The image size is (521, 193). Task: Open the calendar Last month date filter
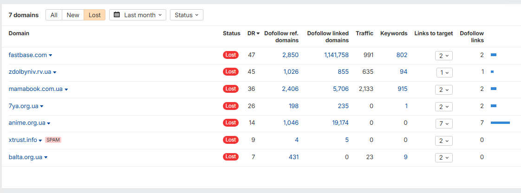point(137,15)
